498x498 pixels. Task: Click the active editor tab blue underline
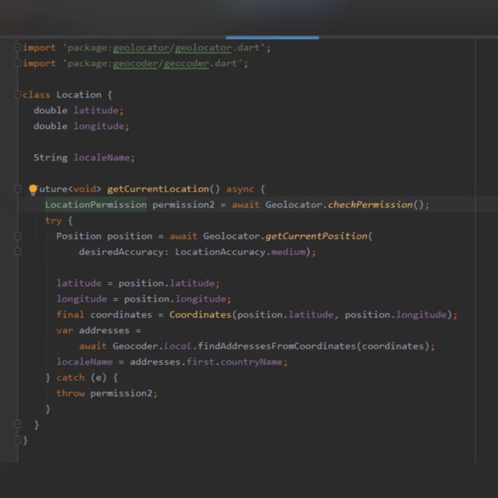(x=272, y=37)
